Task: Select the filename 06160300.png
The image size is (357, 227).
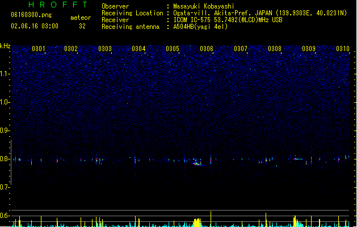Action: 31,15
